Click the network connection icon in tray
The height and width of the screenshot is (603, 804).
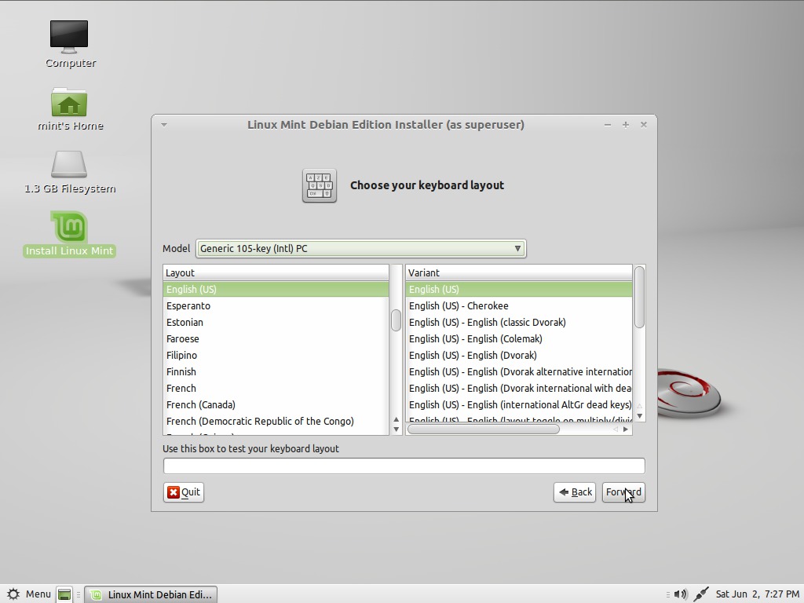[x=701, y=594]
